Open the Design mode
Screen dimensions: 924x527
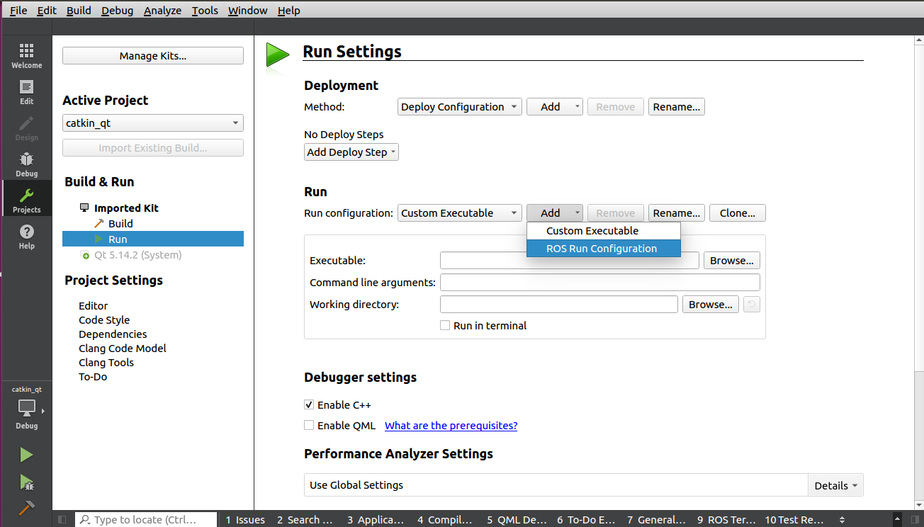click(26, 127)
